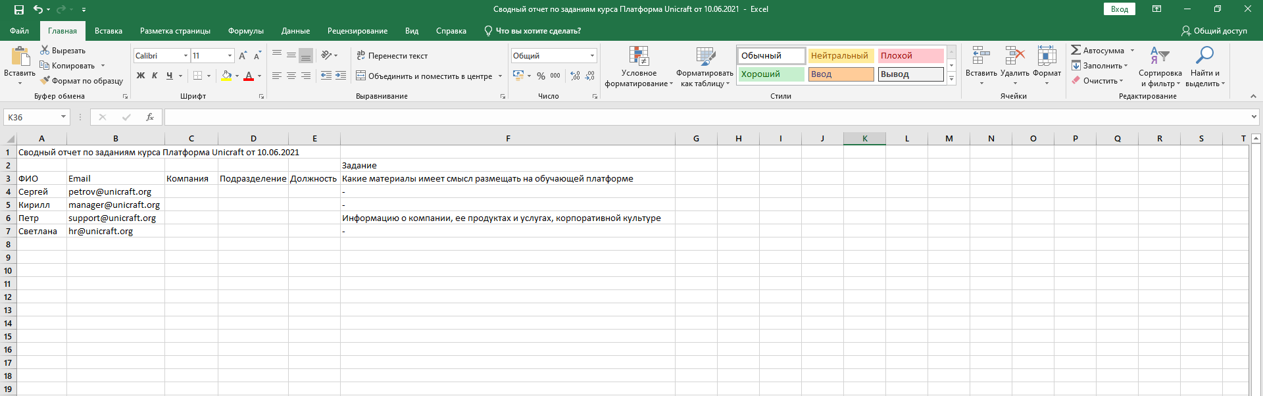Click the Format Painter brush icon
1263x396 pixels.
pyautogui.click(x=45, y=81)
